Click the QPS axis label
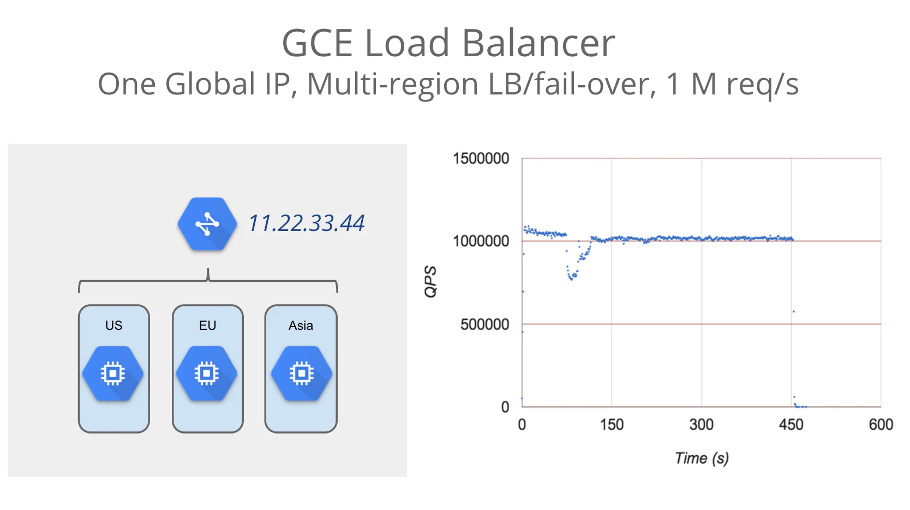Viewport: 910px width, 510px height. 430,282
